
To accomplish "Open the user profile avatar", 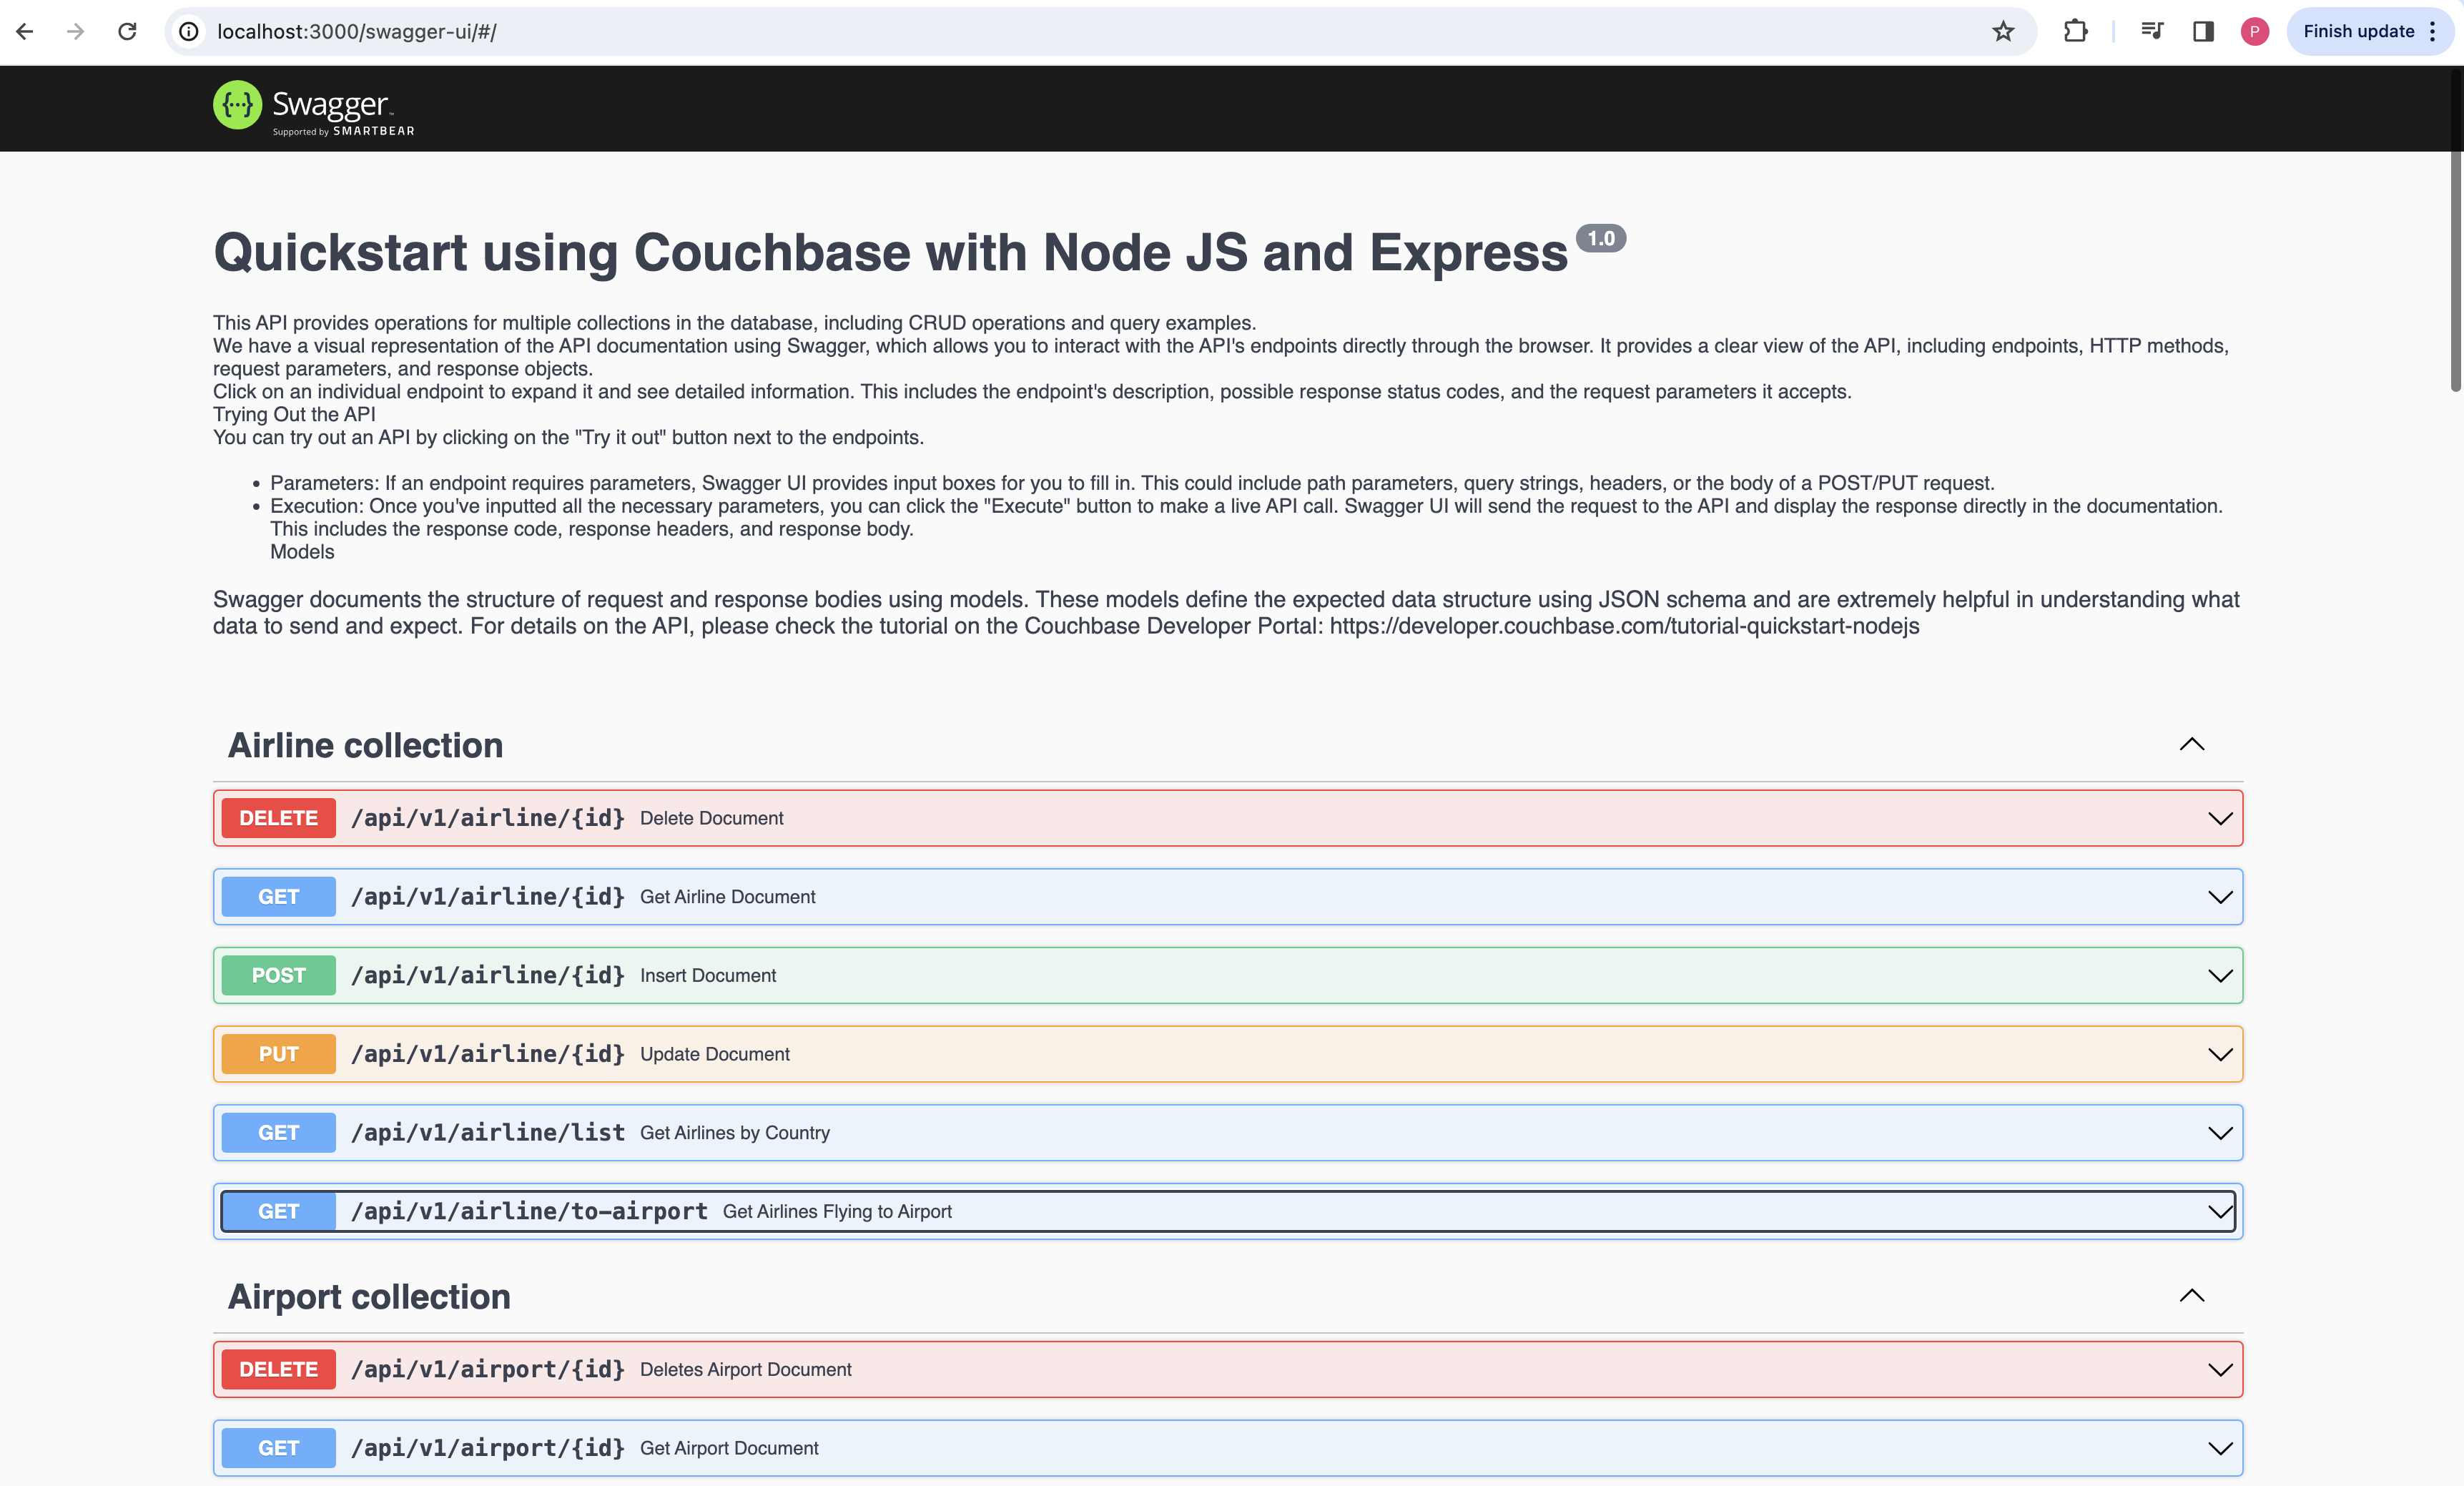I will coord(2254,31).
